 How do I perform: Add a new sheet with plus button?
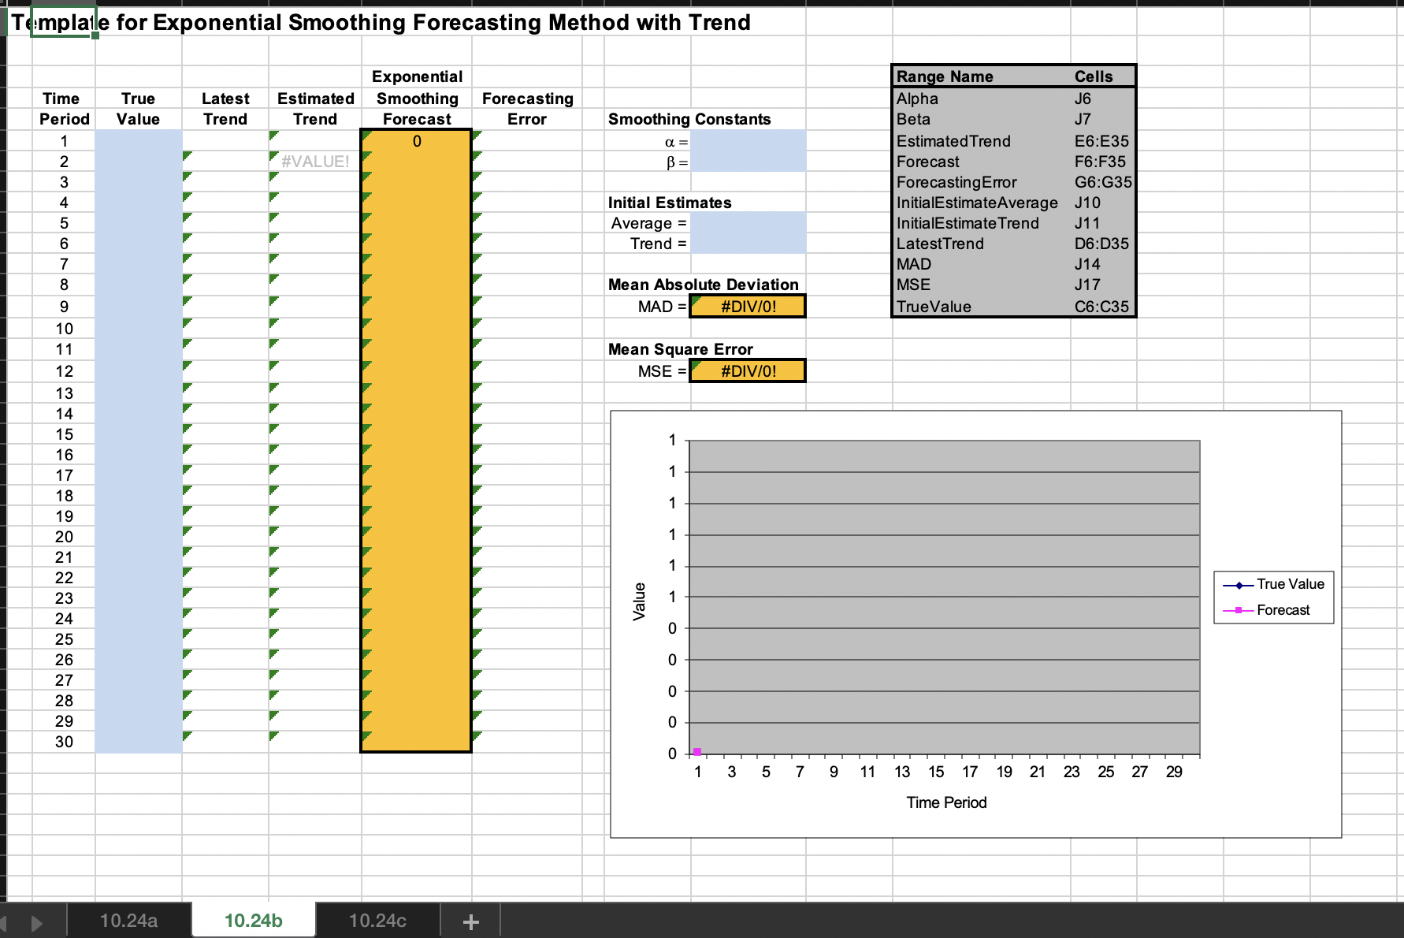click(x=470, y=921)
